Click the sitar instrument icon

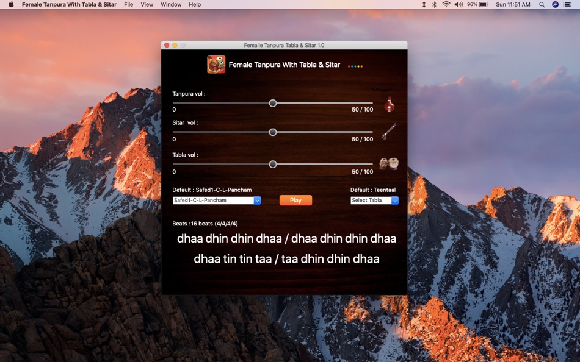coord(389,131)
